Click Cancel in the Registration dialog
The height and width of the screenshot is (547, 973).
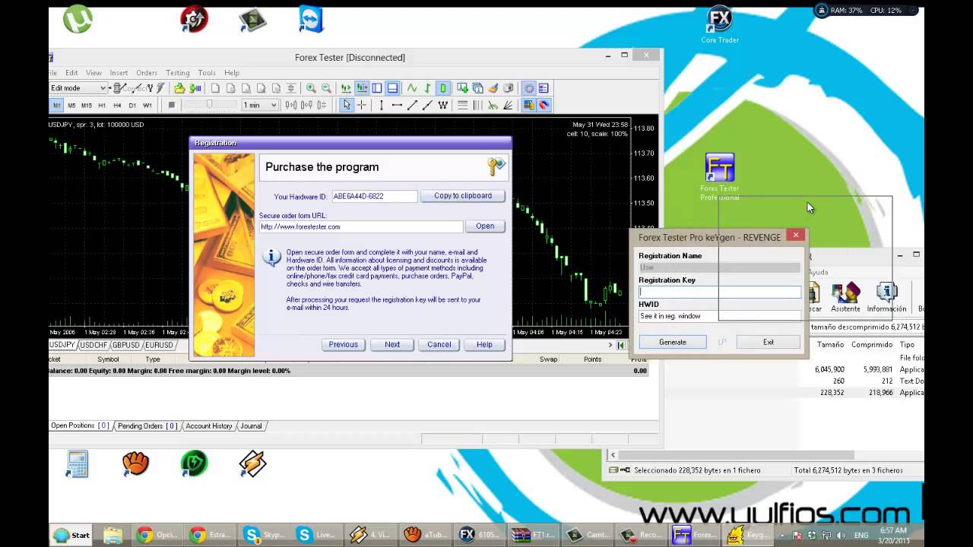tap(439, 345)
